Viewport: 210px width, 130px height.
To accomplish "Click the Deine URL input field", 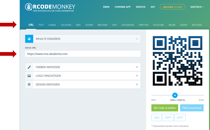I will click(83, 54).
